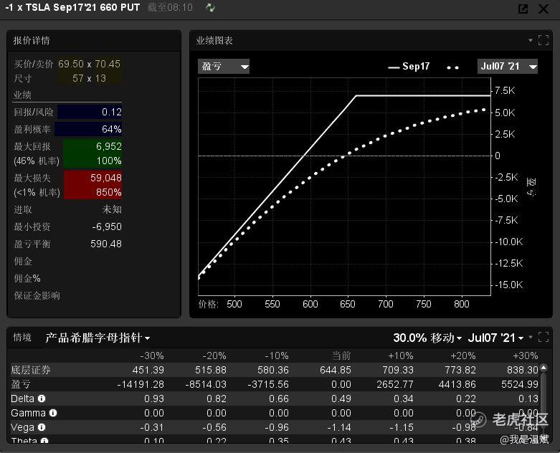Click underlying price 644.85 cell
This screenshot has width=560, height=453.
(x=336, y=370)
